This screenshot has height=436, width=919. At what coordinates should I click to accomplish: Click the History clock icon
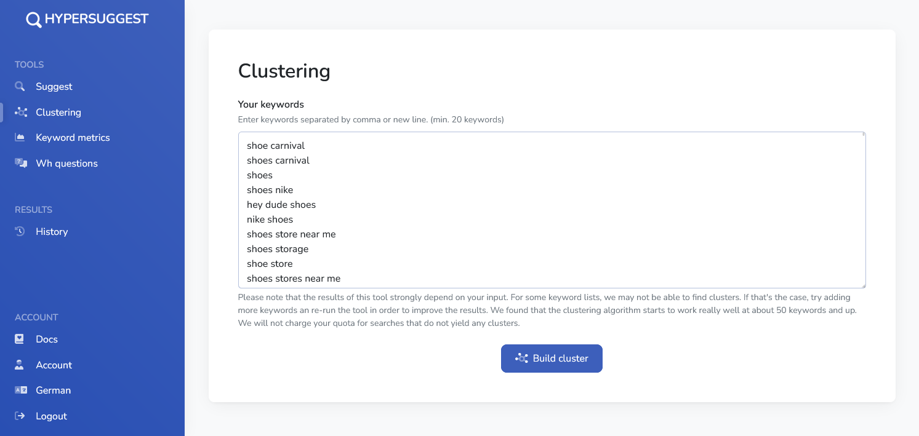[x=20, y=232]
